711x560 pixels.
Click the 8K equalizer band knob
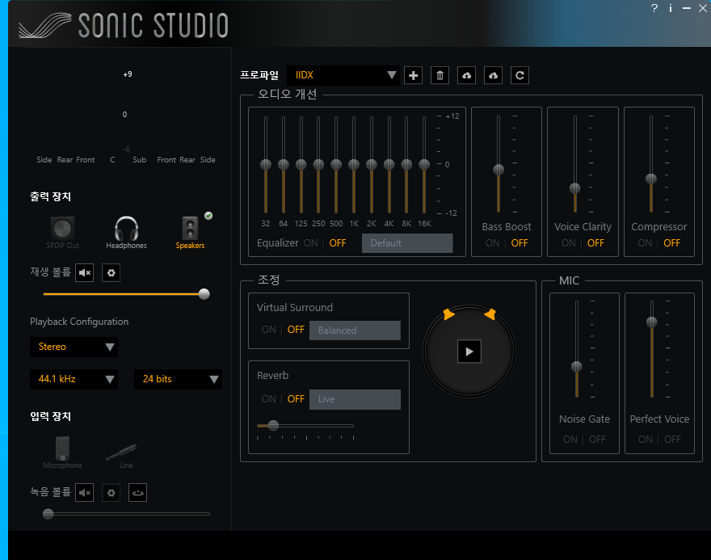[x=406, y=165]
